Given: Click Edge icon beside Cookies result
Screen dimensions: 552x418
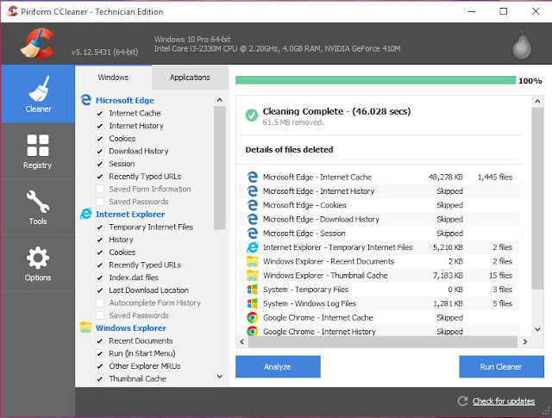Looking at the screenshot, I should (x=252, y=205).
